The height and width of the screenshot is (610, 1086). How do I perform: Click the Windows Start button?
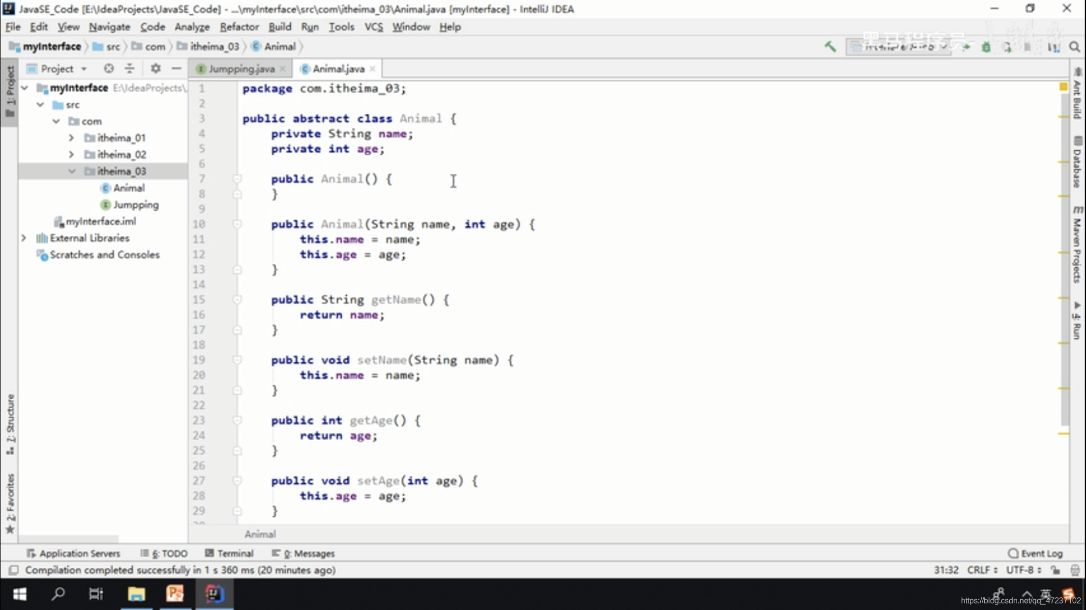tap(20, 594)
